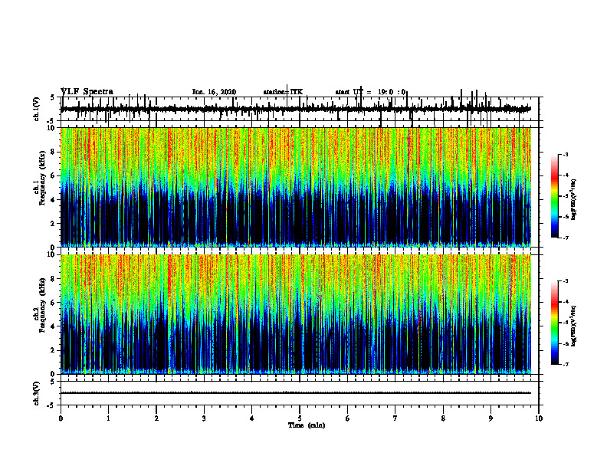Click the time axis tick label '0'

tap(61, 418)
